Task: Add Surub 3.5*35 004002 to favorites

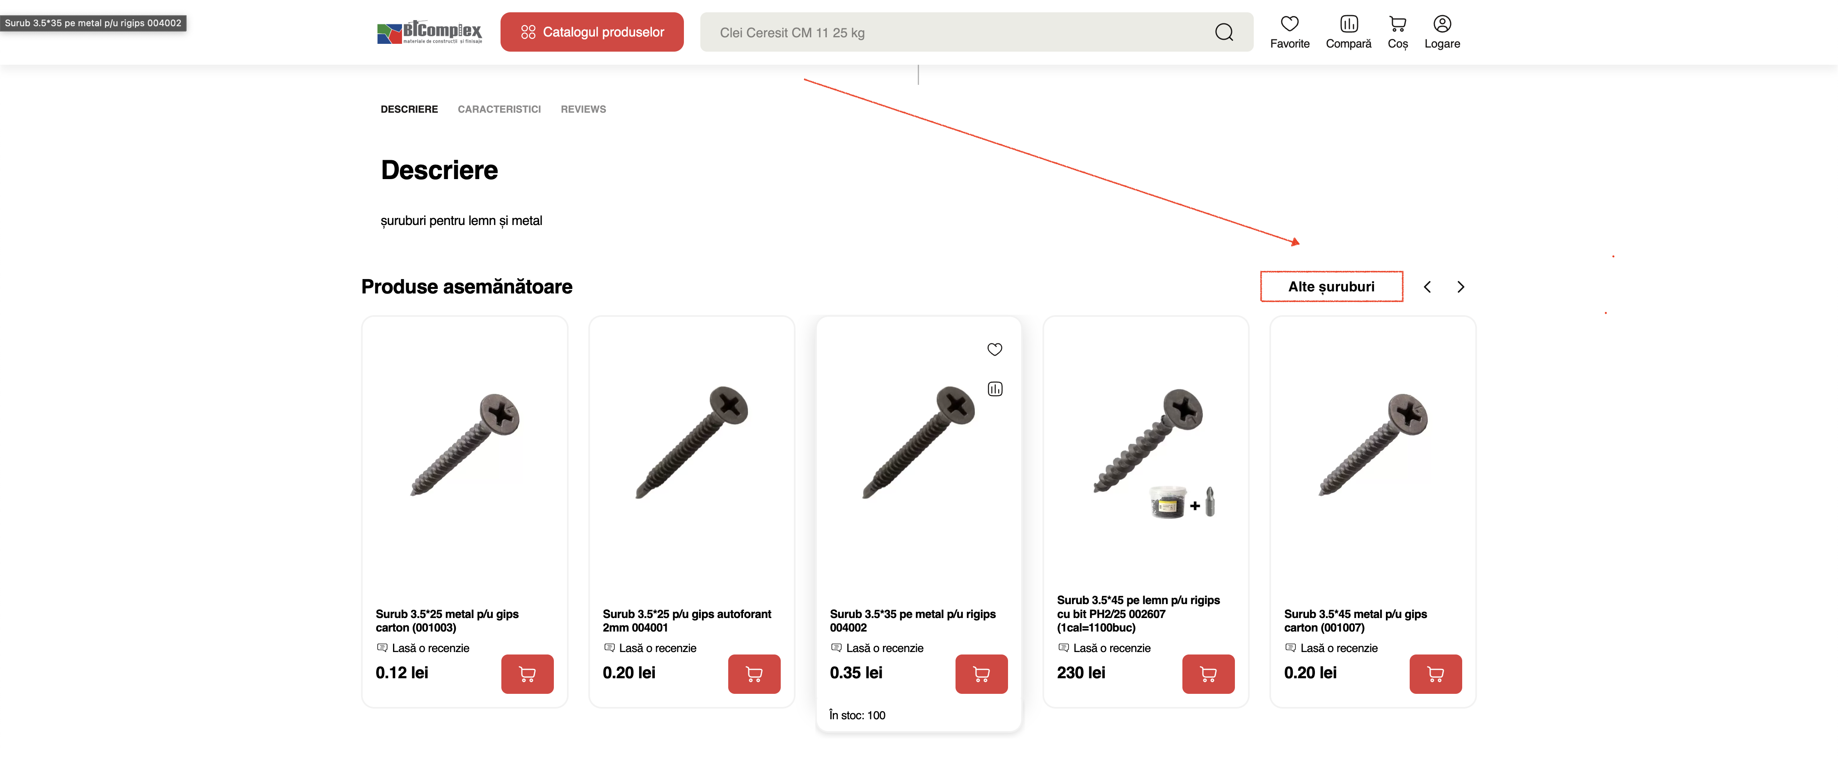Action: [x=994, y=349]
